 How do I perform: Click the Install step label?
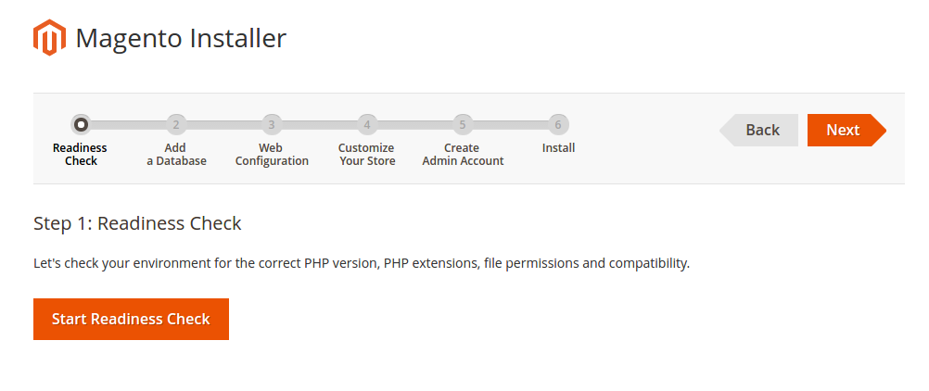(558, 148)
